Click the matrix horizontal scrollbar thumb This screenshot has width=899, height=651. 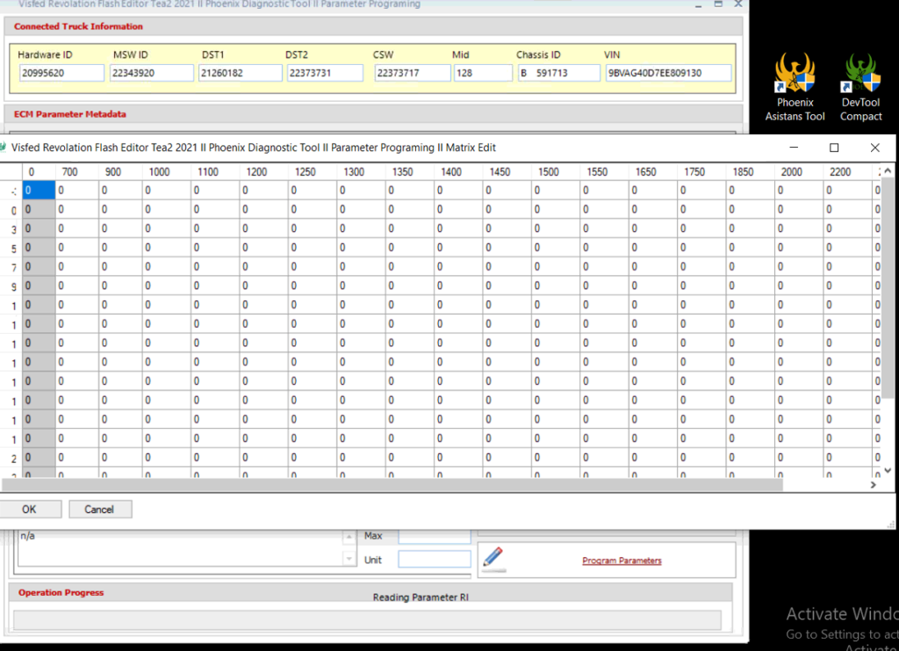tap(392, 485)
